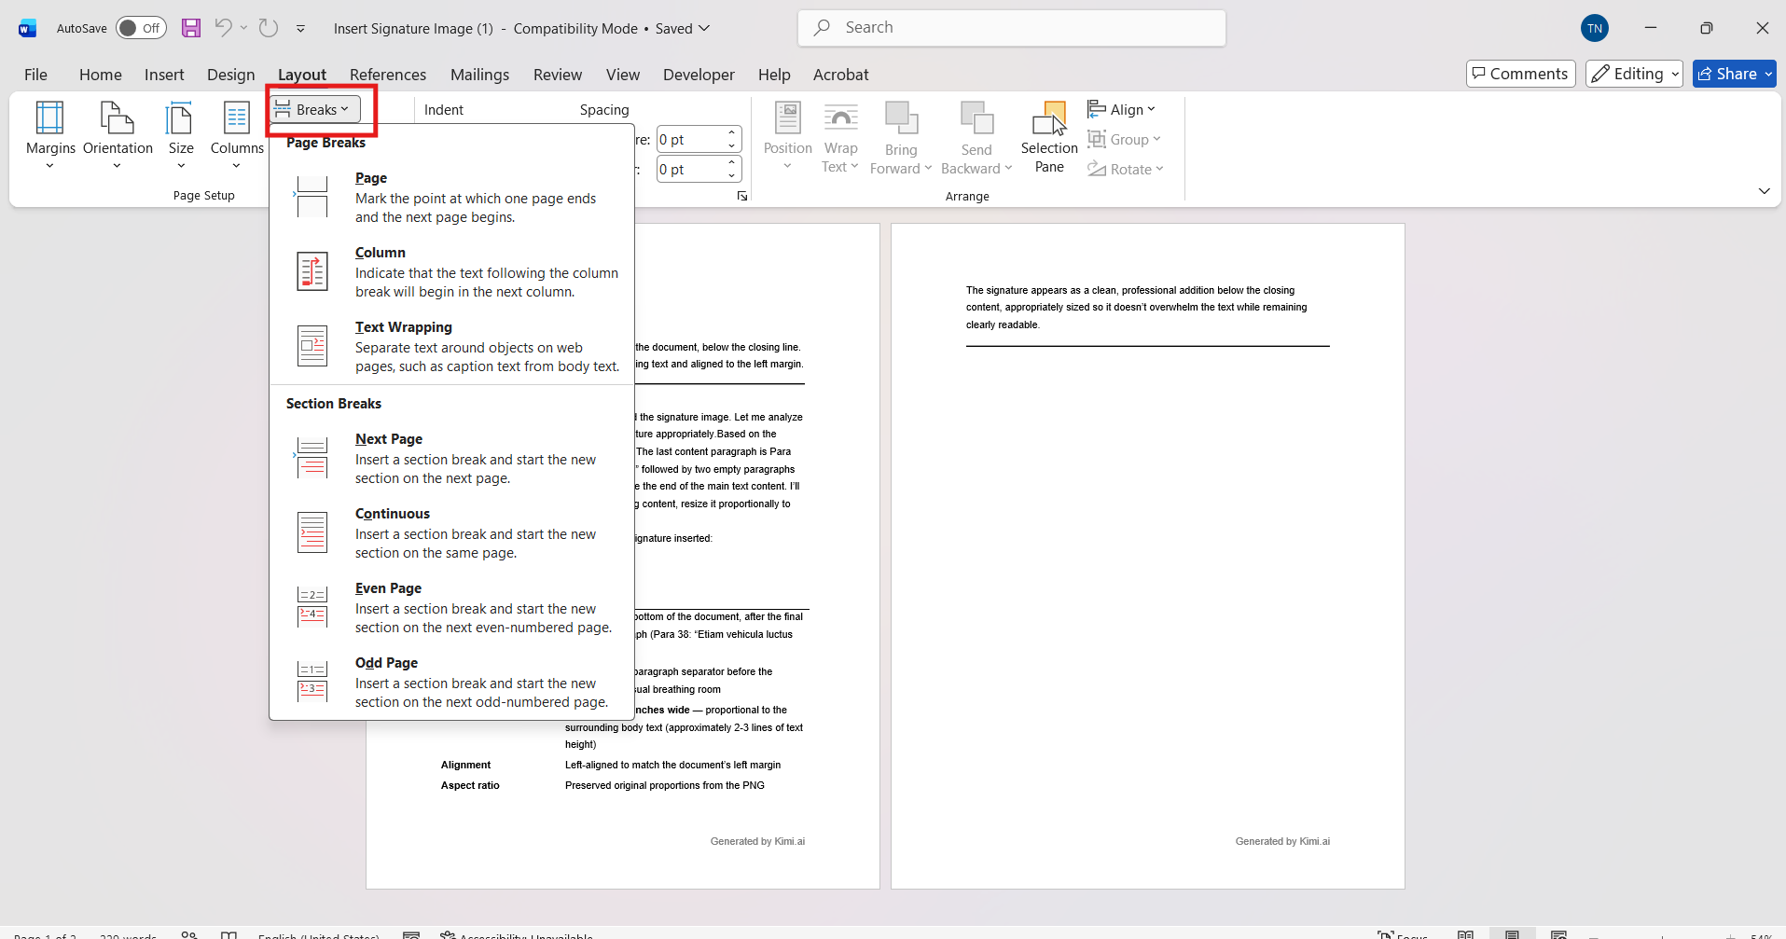Viewport: 1786px width, 939px height.
Task: Open the File tab
Action: click(35, 75)
